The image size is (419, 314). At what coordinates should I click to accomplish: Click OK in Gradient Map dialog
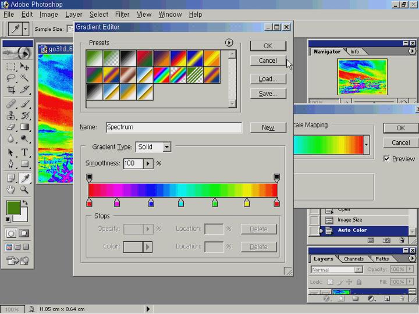[400, 128]
